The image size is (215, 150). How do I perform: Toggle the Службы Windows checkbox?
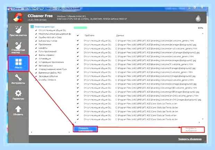click(36, 80)
